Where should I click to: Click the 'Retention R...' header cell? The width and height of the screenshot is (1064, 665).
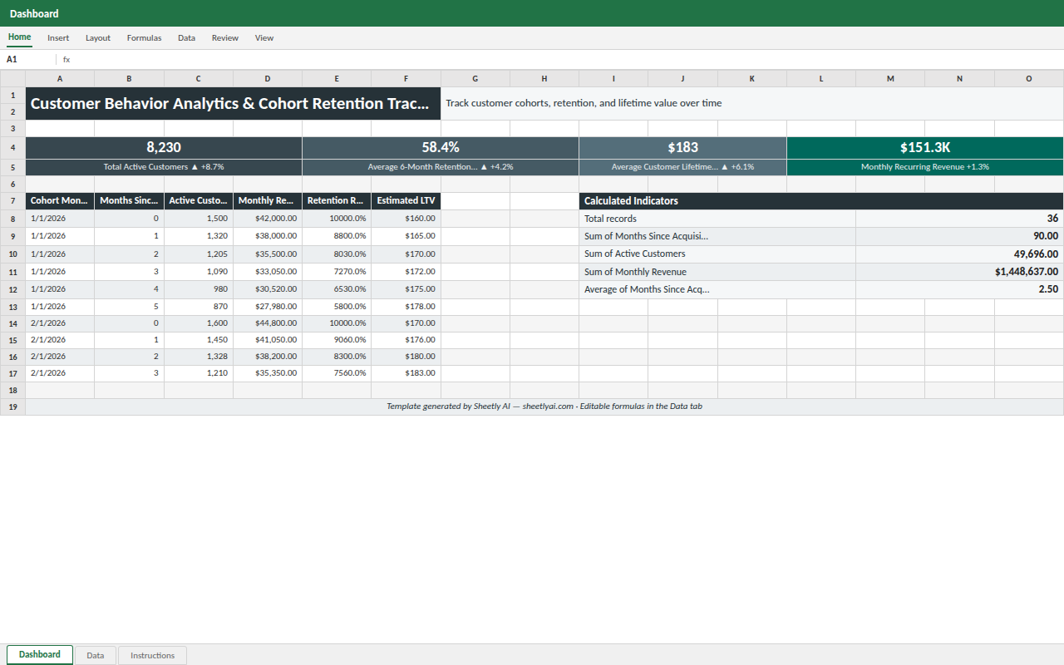[x=337, y=201]
